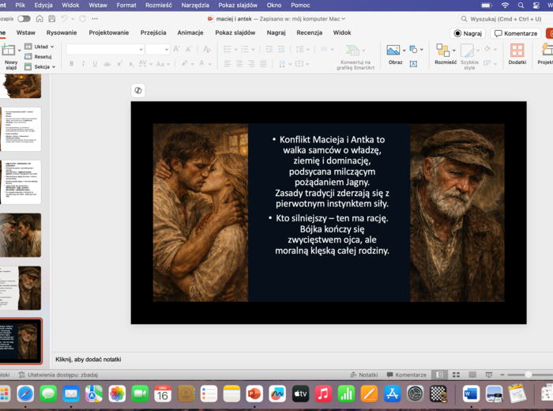Click the Designer icon above the slide
Image resolution: width=553 pixels, height=411 pixels.
click(138, 91)
